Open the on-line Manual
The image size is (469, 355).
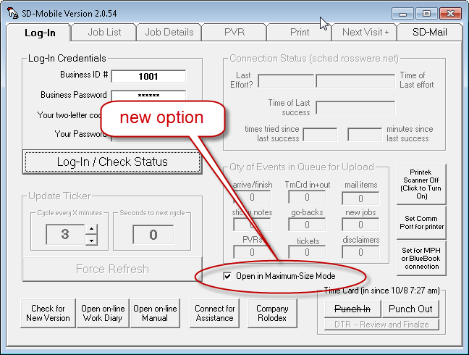pos(155,313)
